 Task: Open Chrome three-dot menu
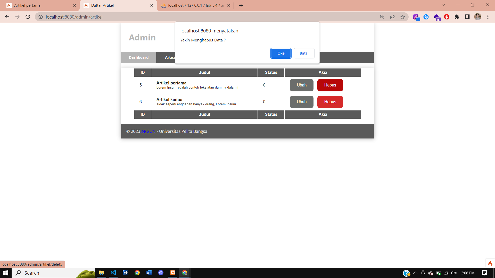click(x=488, y=17)
